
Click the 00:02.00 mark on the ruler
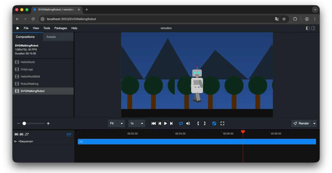click(x=133, y=133)
